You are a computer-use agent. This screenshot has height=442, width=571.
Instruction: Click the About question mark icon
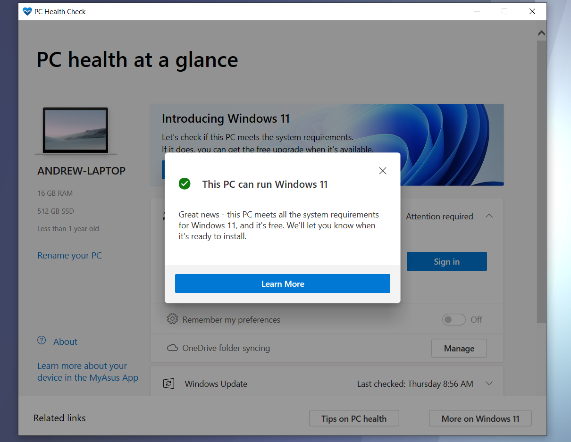pos(42,340)
